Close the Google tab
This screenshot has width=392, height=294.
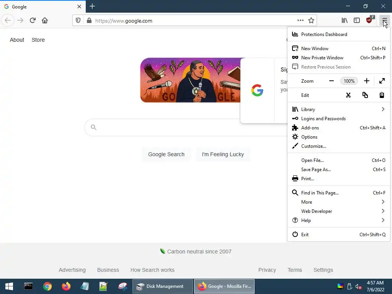click(79, 7)
